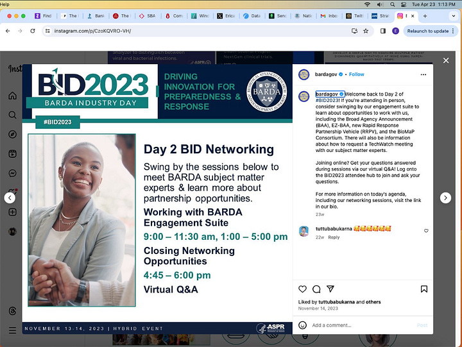Open the Explore compass icon
This screenshot has width=462, height=347.
(12, 134)
